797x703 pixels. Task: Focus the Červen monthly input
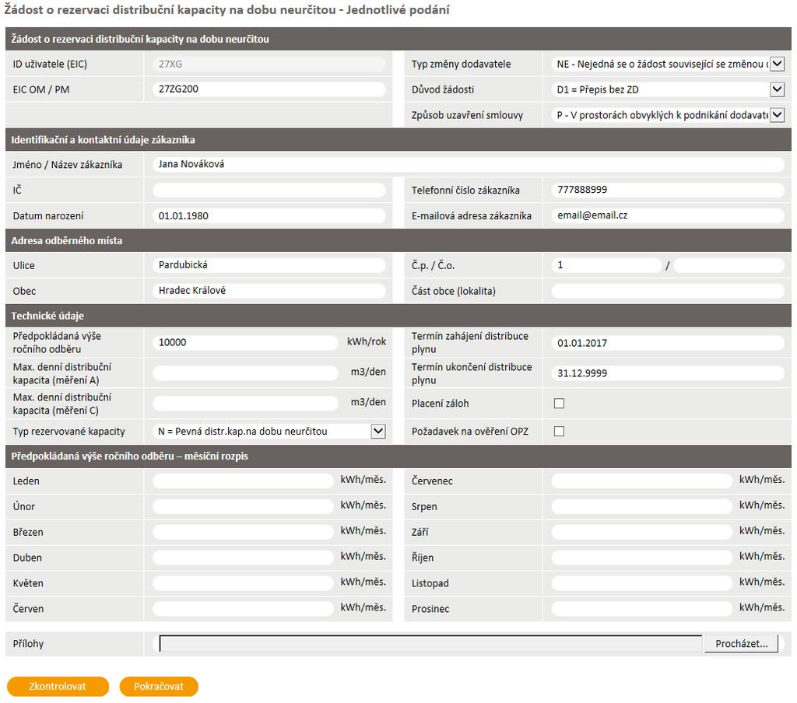tap(243, 608)
